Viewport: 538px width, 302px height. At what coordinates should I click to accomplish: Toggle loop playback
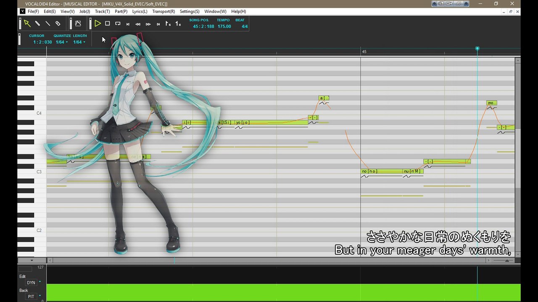pyautogui.click(x=118, y=23)
